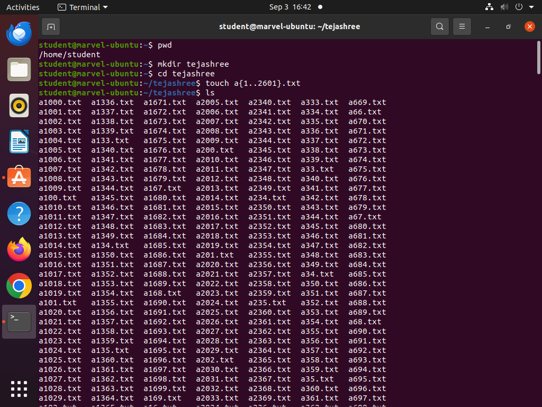Click file name a234.txt
This screenshot has height=407, width=542.
[267, 198]
